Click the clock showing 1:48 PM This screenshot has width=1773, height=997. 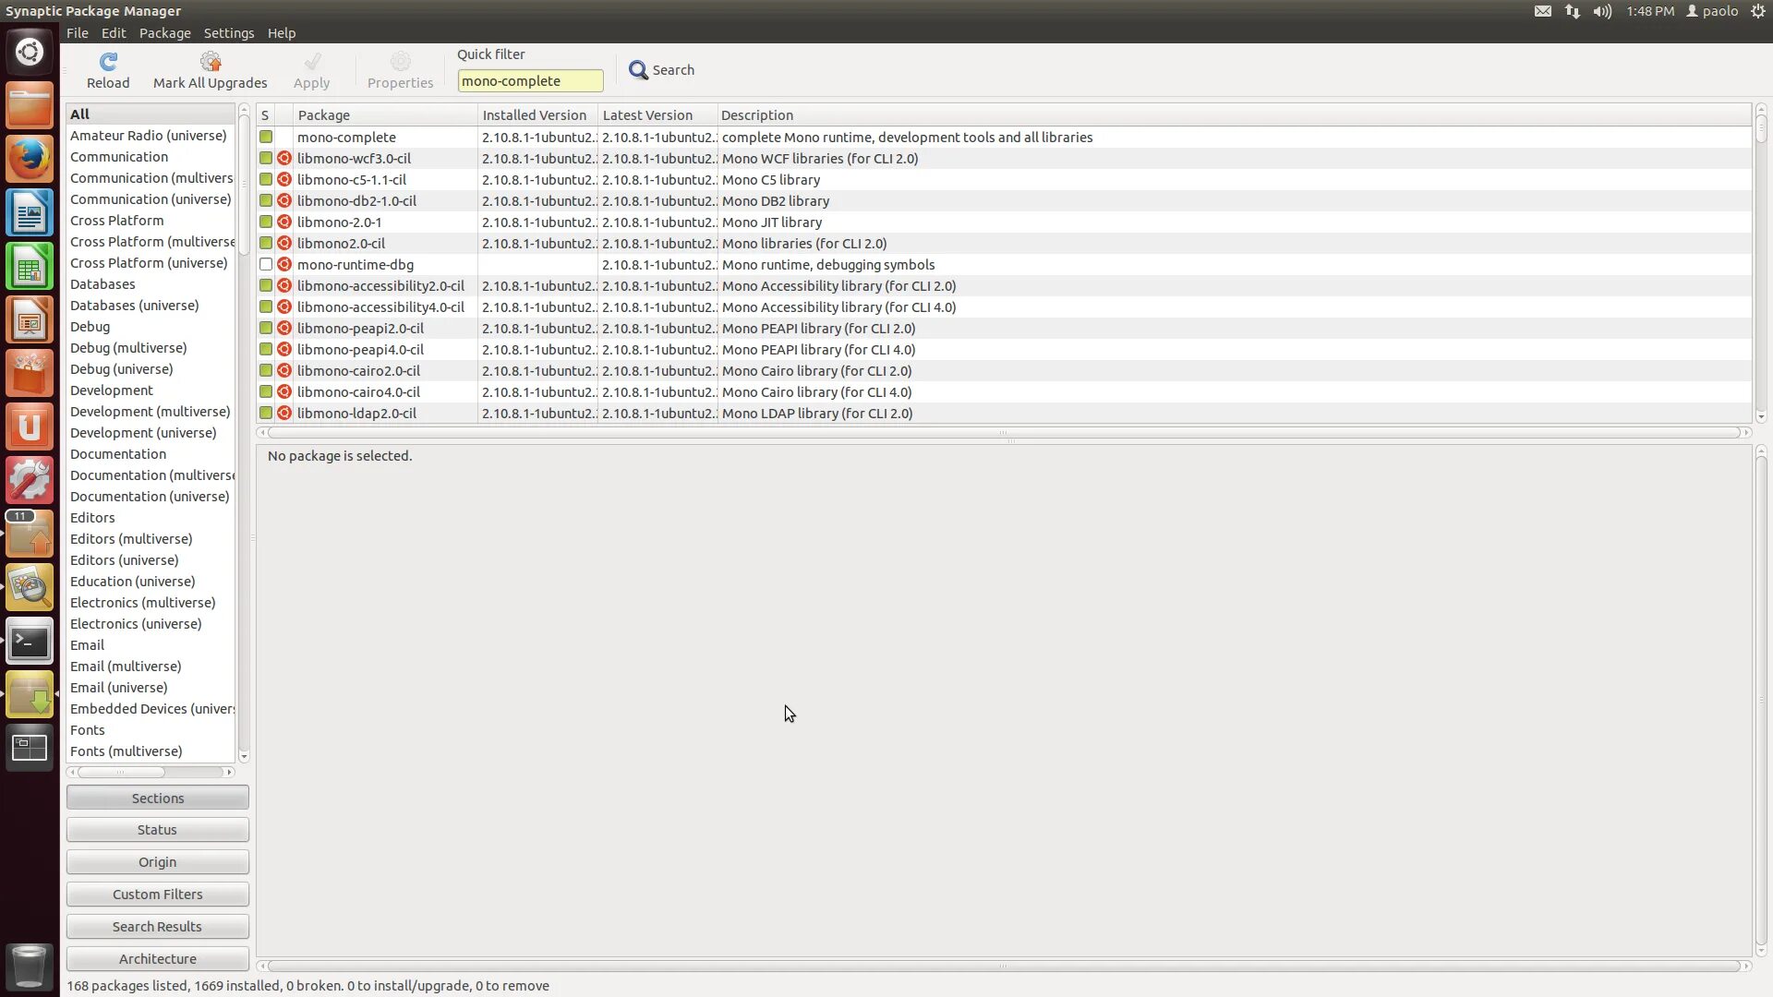[1650, 11]
